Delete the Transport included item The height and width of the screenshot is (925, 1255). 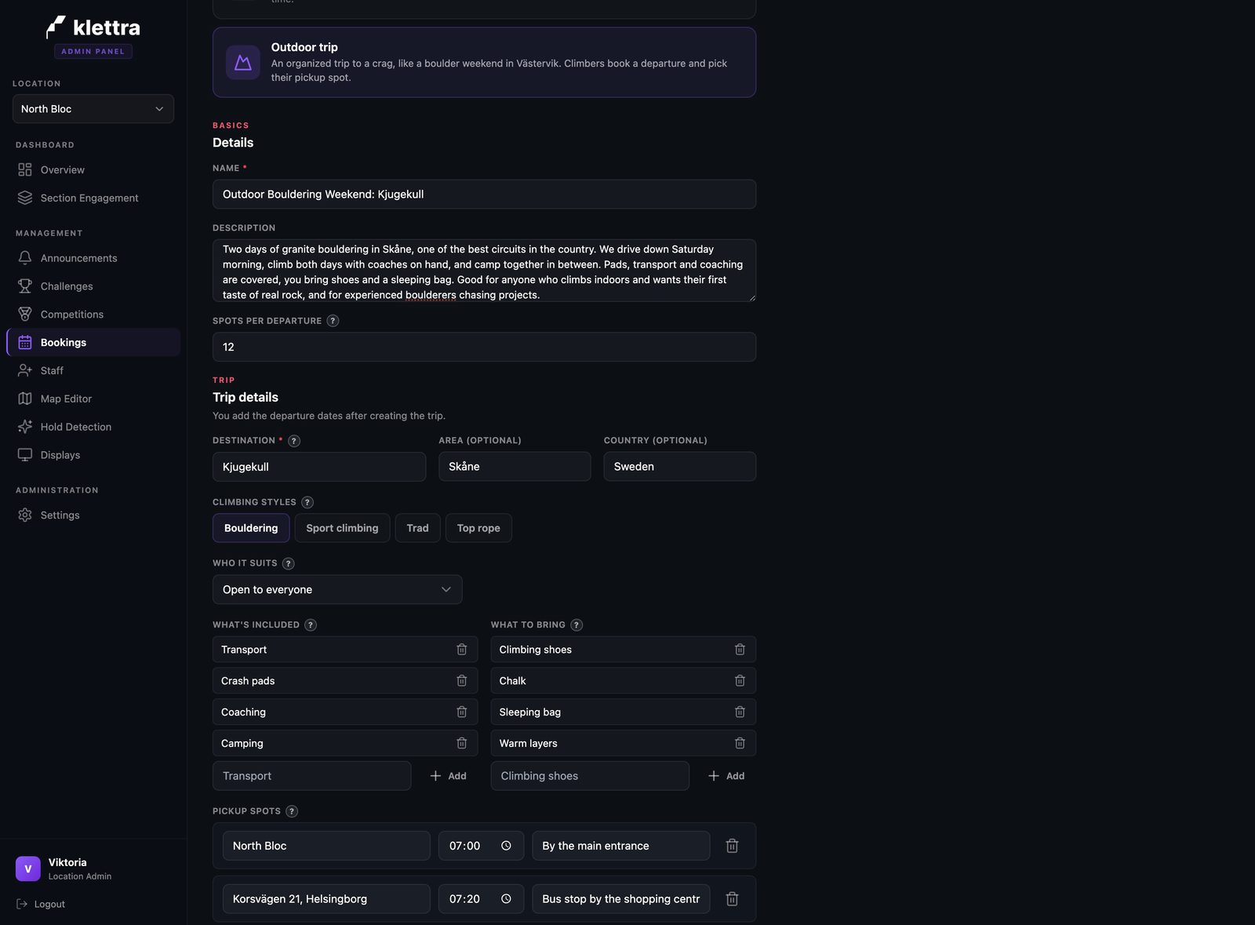tap(462, 650)
